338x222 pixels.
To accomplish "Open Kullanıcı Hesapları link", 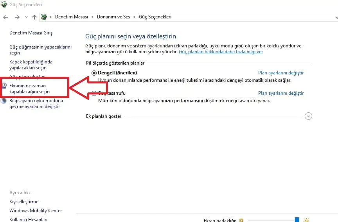I will [x=28, y=219].
